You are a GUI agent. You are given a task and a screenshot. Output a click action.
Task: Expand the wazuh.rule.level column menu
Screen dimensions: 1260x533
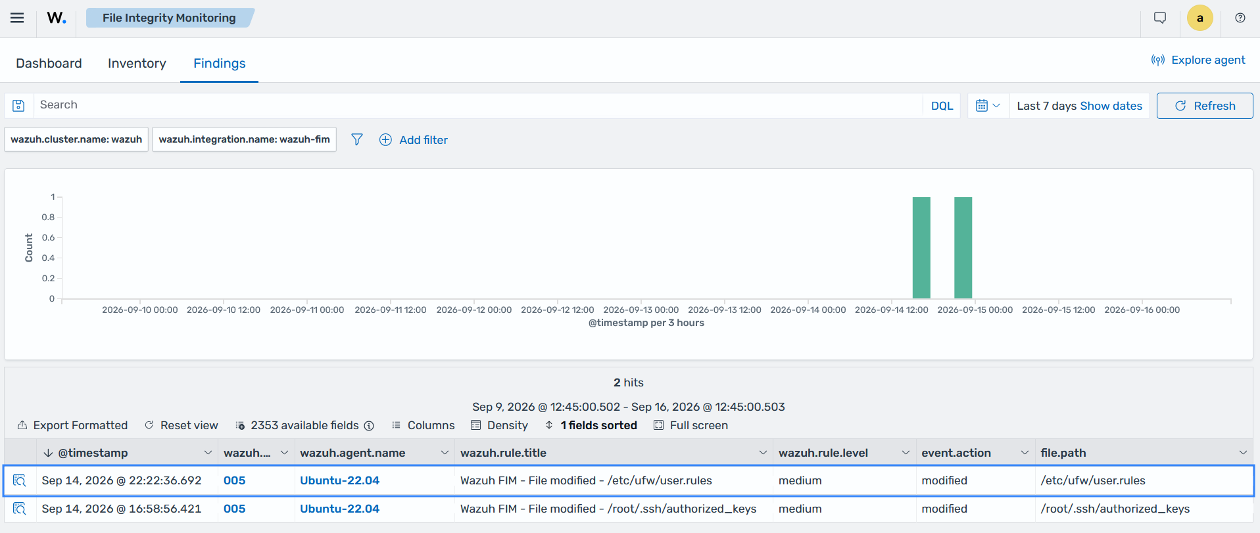[x=906, y=453]
